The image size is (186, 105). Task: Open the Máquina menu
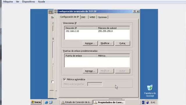[x=8, y=2]
